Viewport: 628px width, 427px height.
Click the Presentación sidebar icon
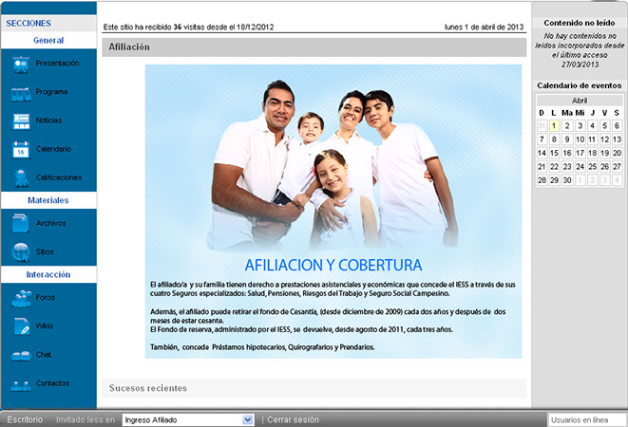click(21, 64)
